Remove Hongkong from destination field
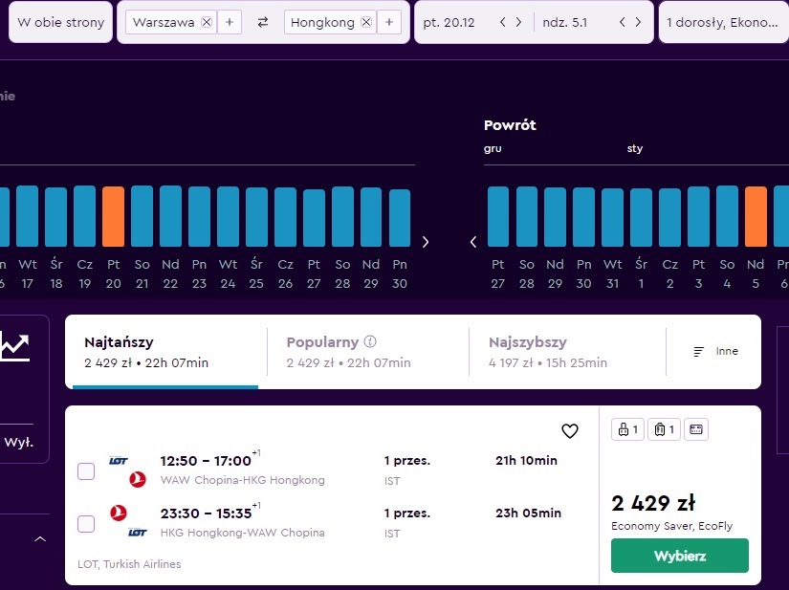The height and width of the screenshot is (590, 789). tap(366, 22)
